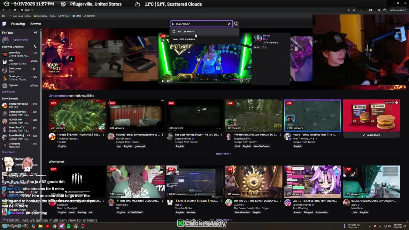
Task: Open the Following tab
Action: (18, 24)
